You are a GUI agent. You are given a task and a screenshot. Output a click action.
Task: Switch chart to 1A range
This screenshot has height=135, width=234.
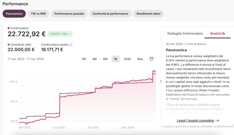[x=116, y=59]
